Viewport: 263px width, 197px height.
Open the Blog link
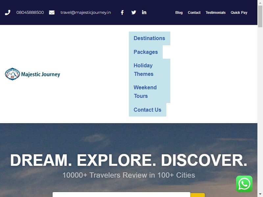coord(179,12)
